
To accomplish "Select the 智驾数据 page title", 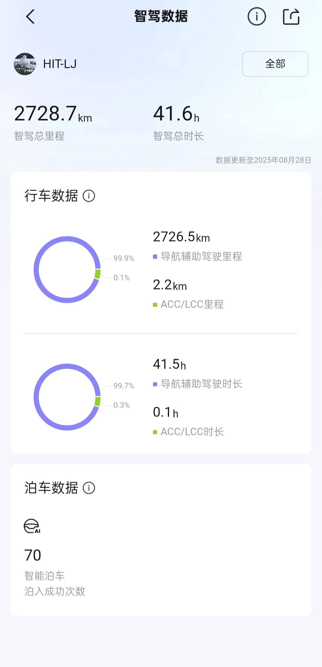I will coord(161,16).
